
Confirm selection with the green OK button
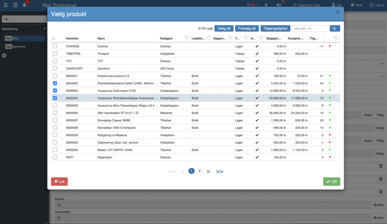(x=331, y=182)
